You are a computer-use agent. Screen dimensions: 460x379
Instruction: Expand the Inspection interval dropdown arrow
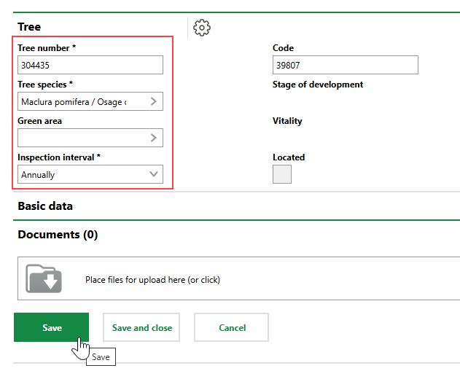(x=154, y=174)
